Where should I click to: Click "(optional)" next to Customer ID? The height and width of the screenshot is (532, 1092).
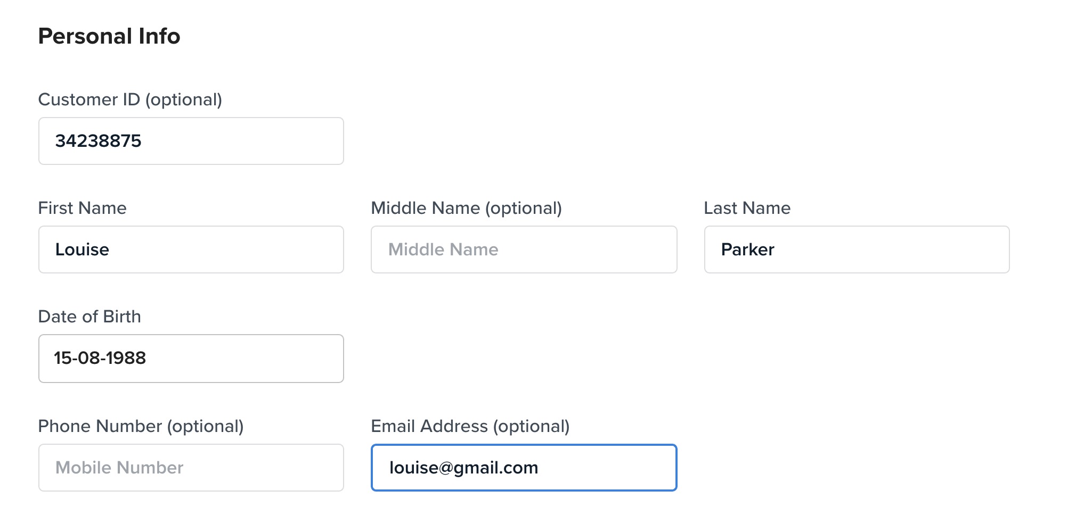[x=184, y=99]
